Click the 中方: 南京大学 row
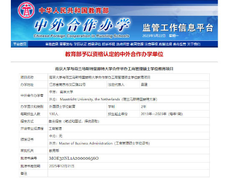This screenshot has width=231, height=178. [129, 92]
